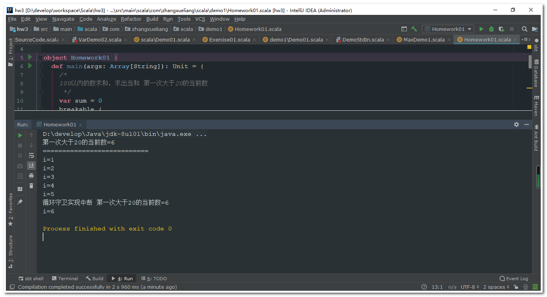Toggle the Maven tool window

[536, 105]
